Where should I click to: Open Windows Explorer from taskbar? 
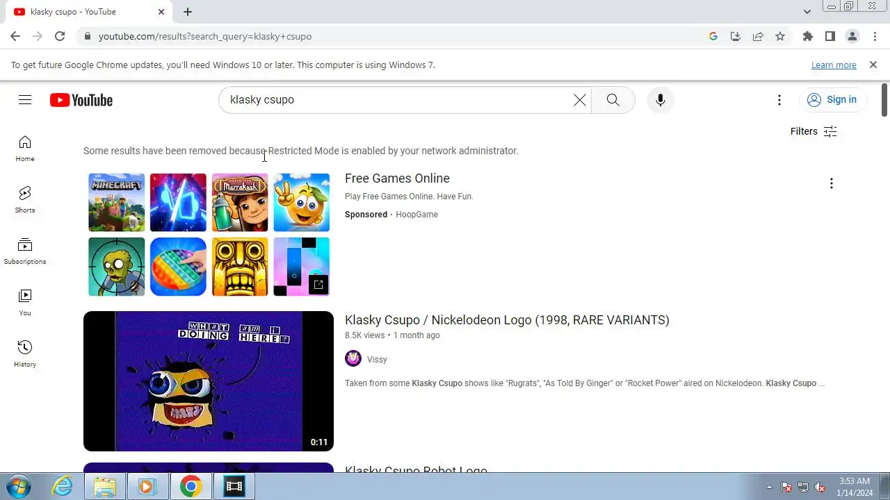(x=105, y=487)
